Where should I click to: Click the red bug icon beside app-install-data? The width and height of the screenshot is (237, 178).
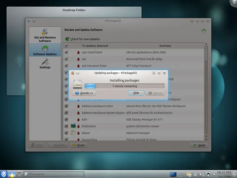(x=78, y=53)
